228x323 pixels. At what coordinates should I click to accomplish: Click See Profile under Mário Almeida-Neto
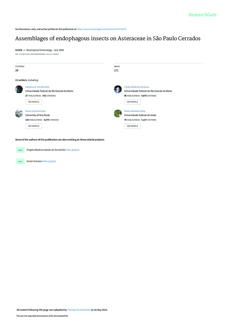(133, 126)
